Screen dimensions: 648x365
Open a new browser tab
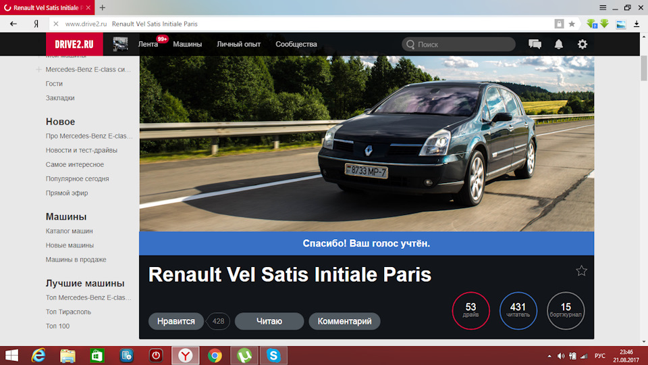[103, 7]
